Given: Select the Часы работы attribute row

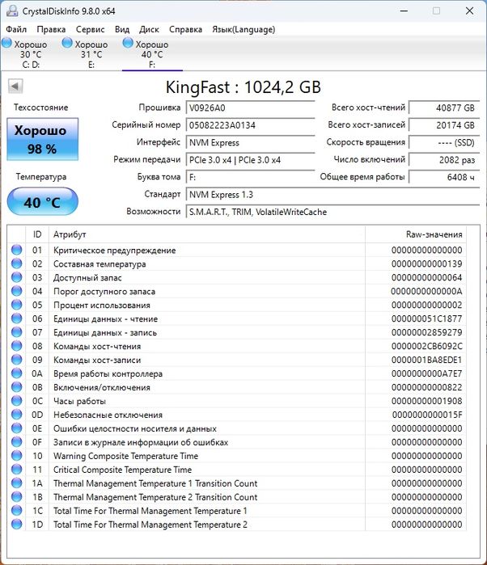Looking at the screenshot, I should pos(237,401).
